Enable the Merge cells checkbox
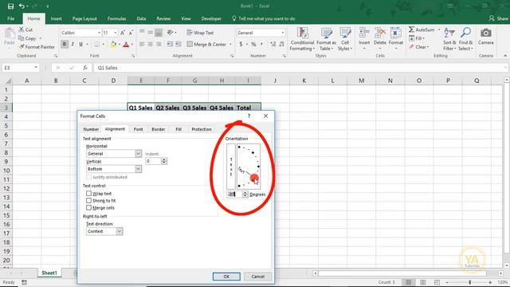Screen dimensions: 510x287 pyautogui.click(x=88, y=207)
